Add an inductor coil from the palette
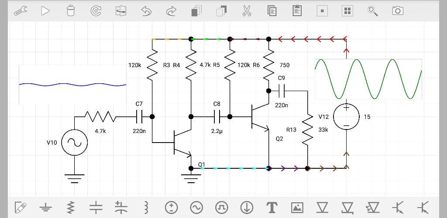 [x=146, y=207]
